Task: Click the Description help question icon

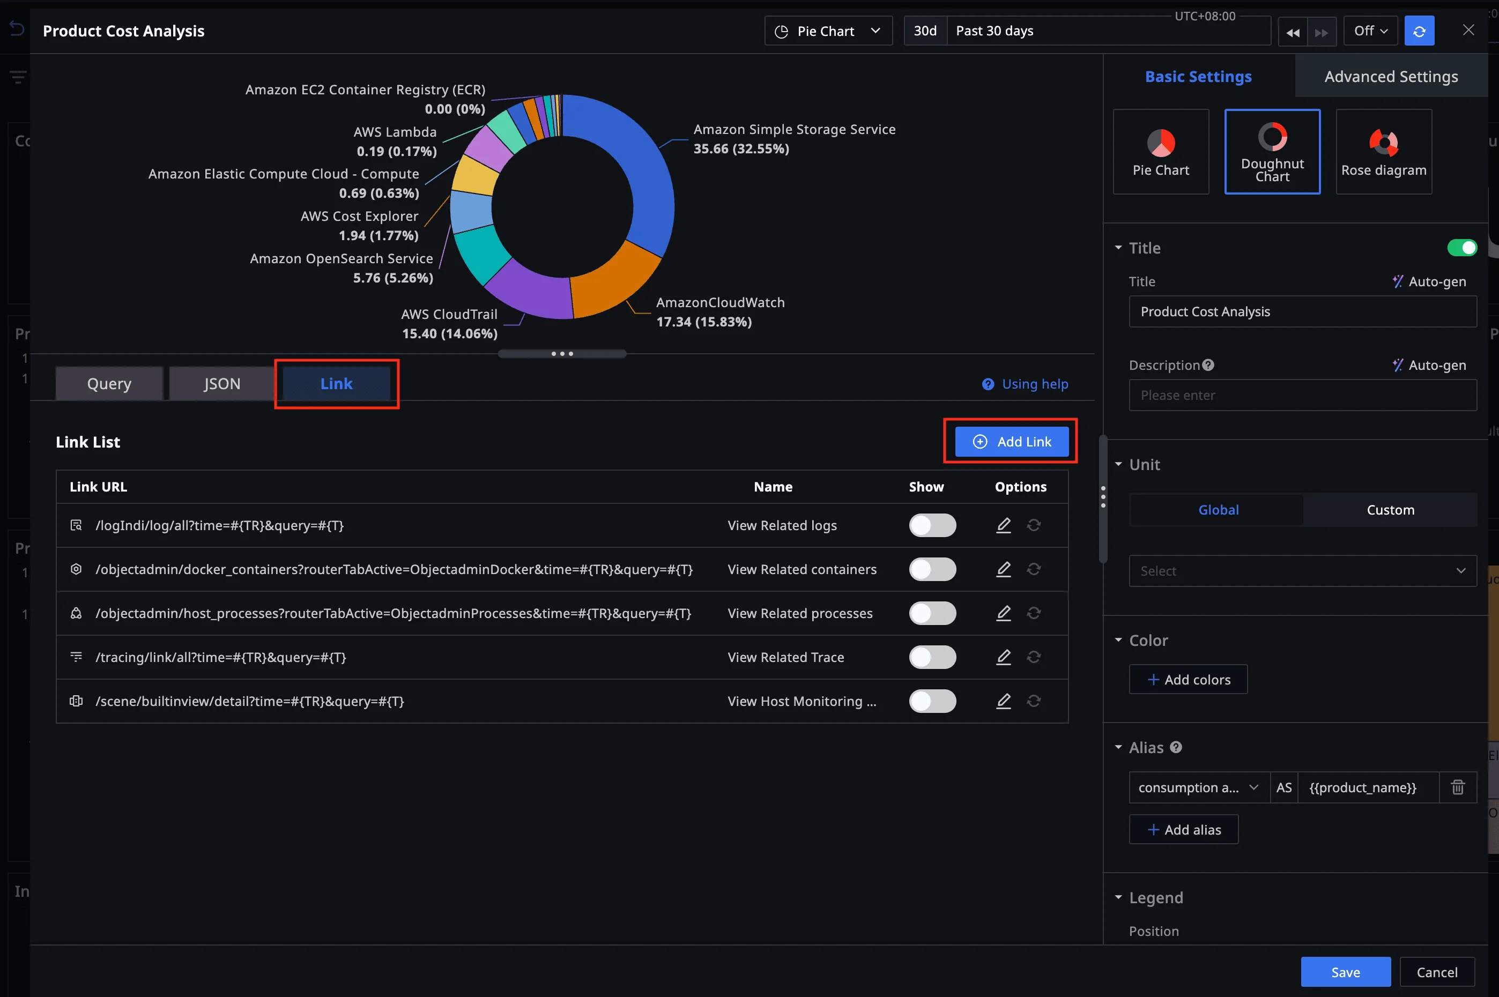Action: click(x=1208, y=365)
